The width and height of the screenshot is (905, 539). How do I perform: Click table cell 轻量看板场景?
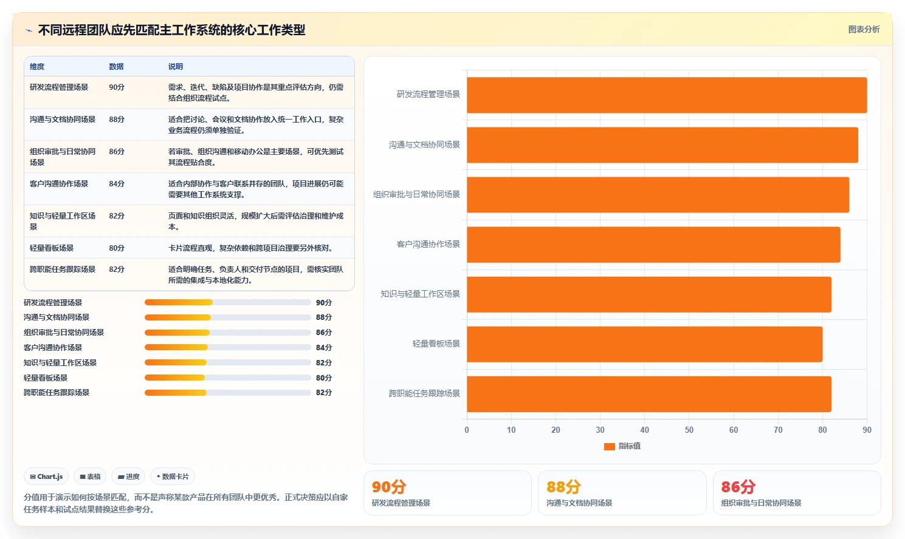52,248
